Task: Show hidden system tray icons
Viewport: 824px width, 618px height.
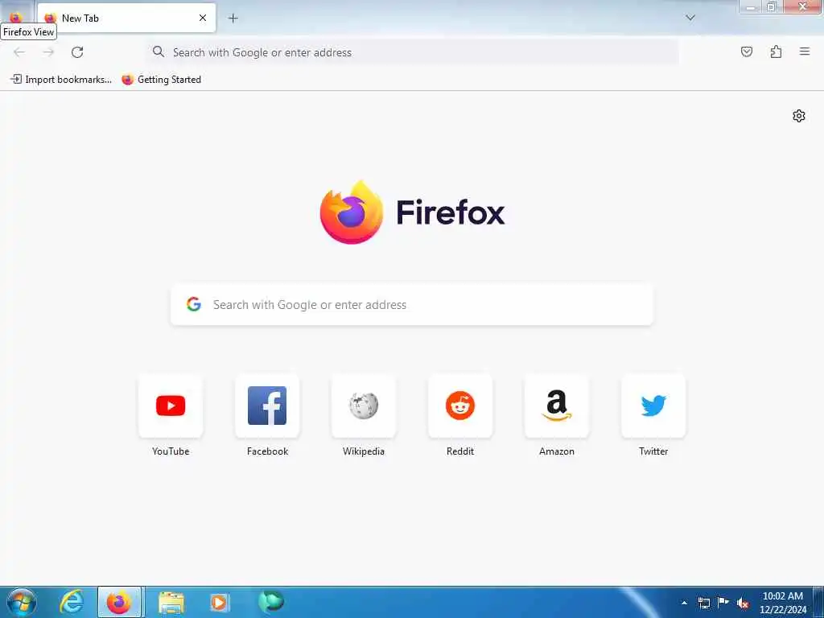Action: coord(684,603)
